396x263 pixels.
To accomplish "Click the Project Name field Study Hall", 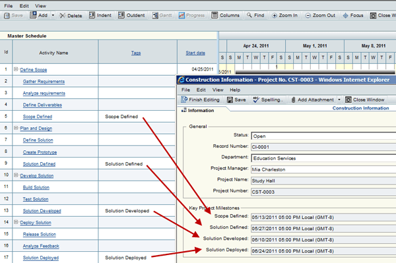I will 323,181.
